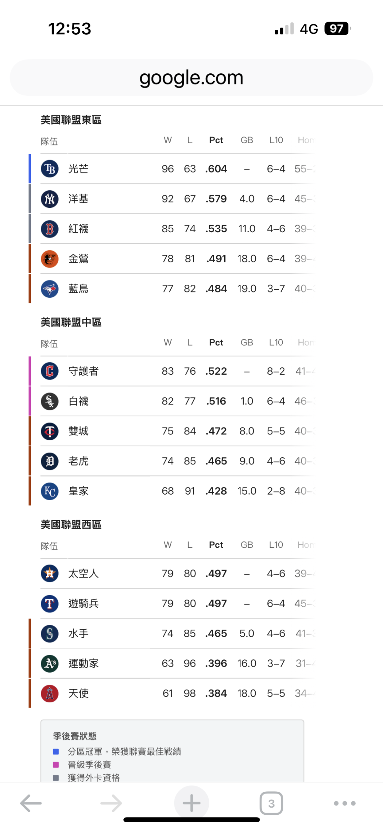Open the tab switcher showing 3 tabs
383x830 pixels.
271,803
